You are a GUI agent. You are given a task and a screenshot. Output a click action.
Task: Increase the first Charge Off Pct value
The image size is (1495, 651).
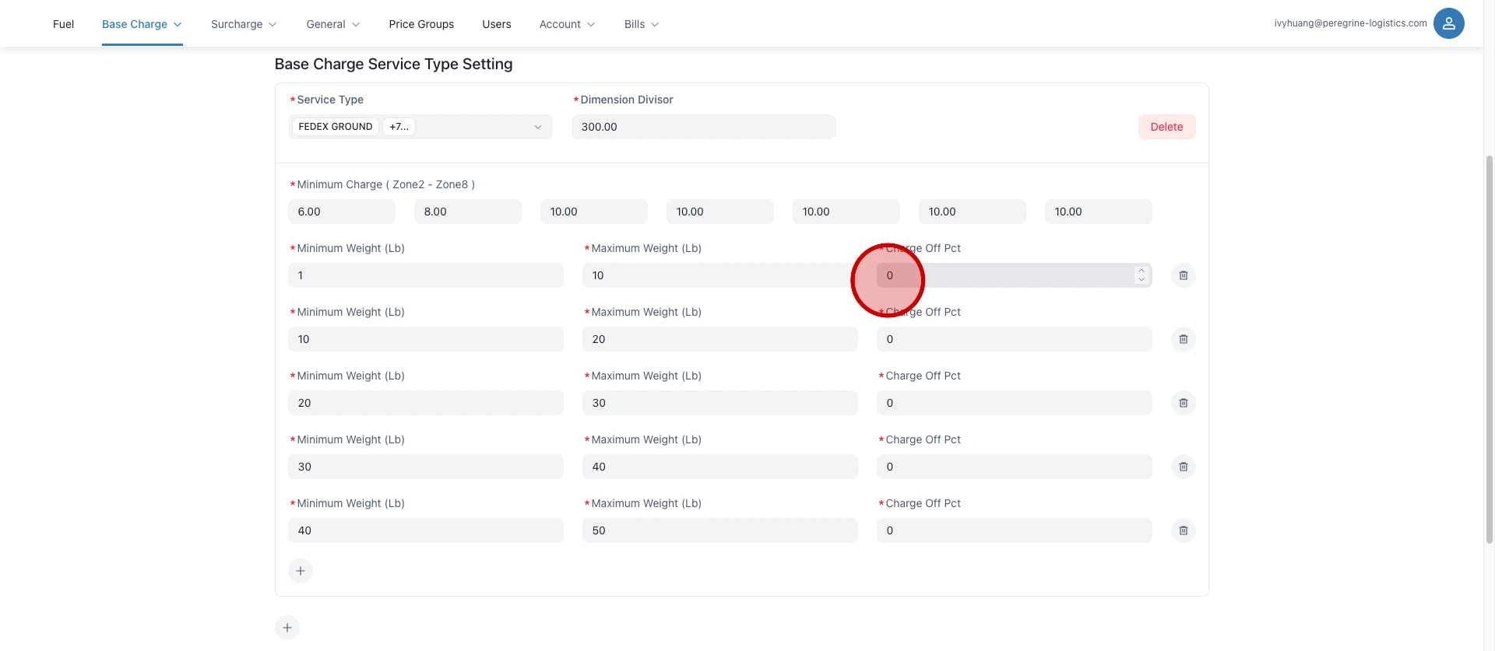click(x=1141, y=271)
